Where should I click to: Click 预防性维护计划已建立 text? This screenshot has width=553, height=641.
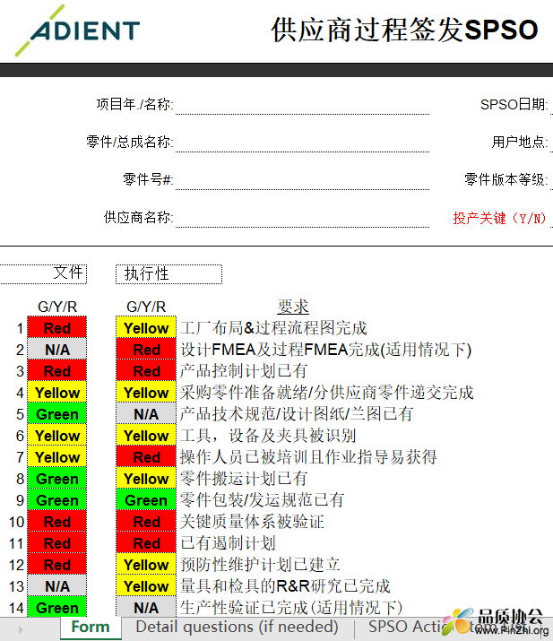point(260,565)
